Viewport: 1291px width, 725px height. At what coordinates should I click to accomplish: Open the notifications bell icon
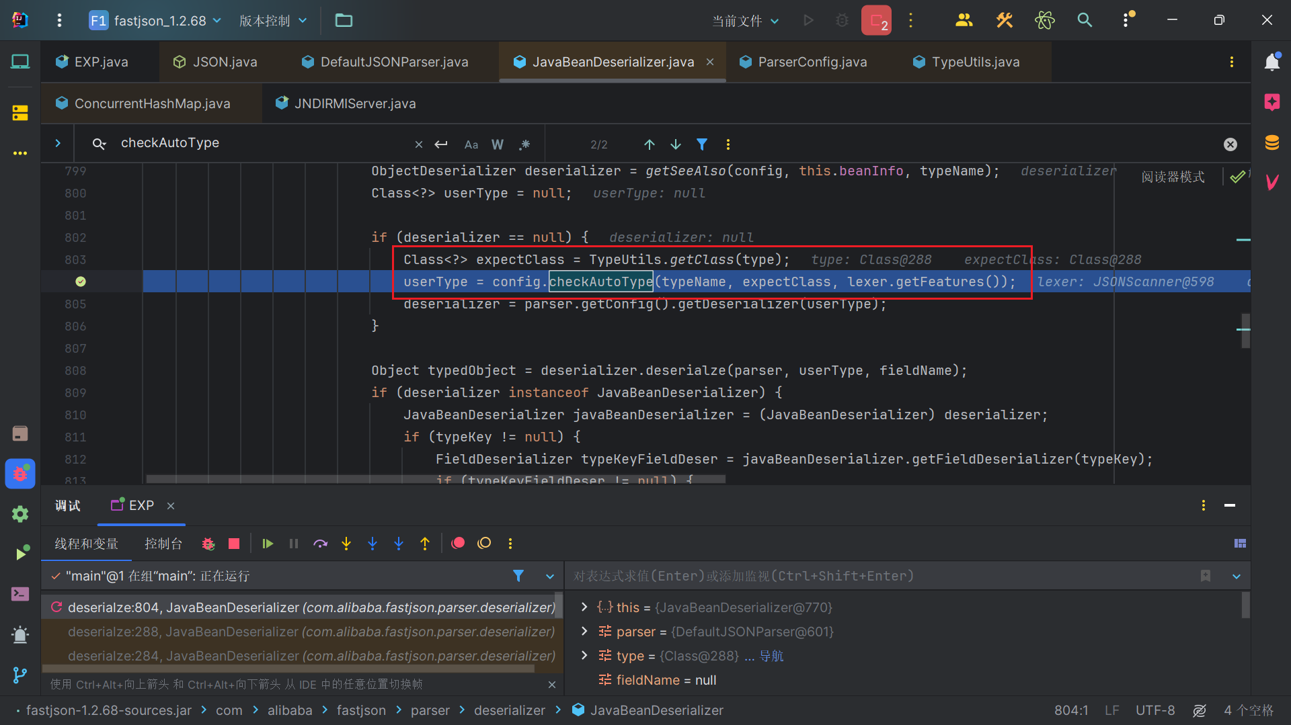tap(1272, 62)
